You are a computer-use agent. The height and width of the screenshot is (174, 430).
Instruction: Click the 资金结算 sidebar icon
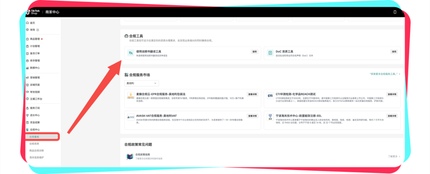pyautogui.click(x=27, y=122)
